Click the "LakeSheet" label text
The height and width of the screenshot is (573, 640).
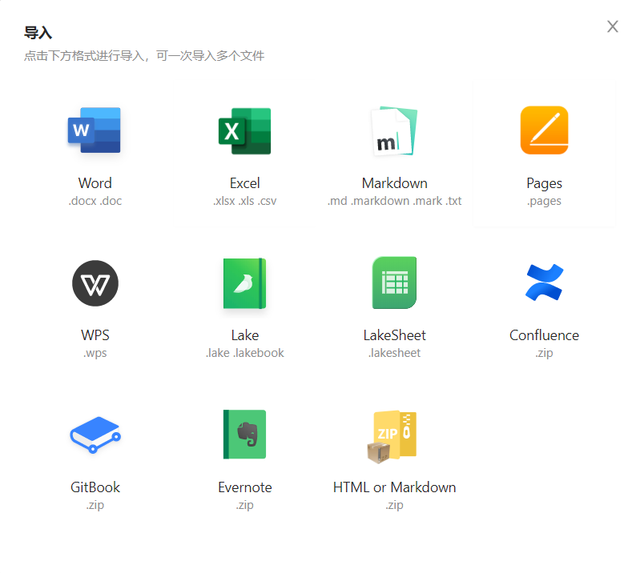point(394,335)
